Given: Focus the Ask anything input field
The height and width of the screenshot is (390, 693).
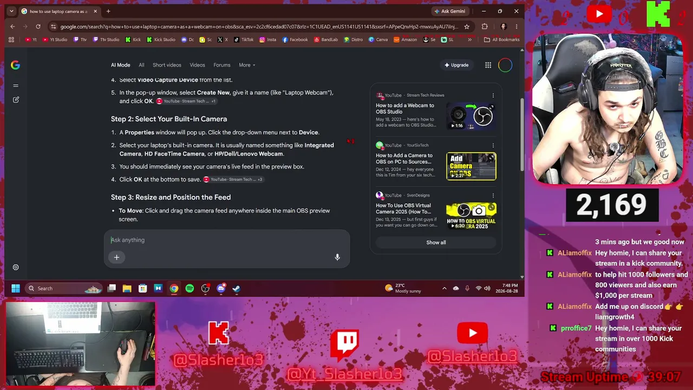Looking at the screenshot, I should (227, 240).
